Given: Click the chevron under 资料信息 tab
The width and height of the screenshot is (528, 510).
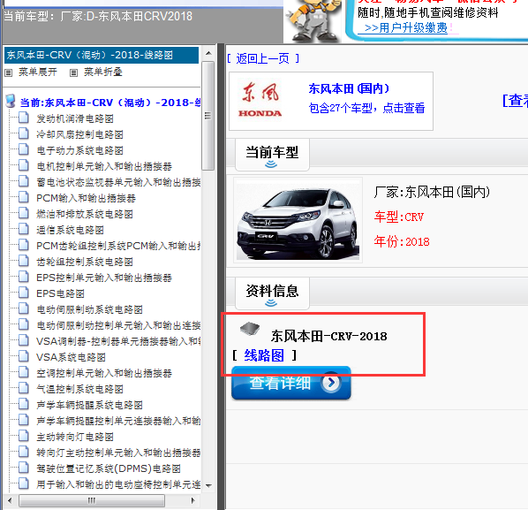Looking at the screenshot, I should point(271,303).
